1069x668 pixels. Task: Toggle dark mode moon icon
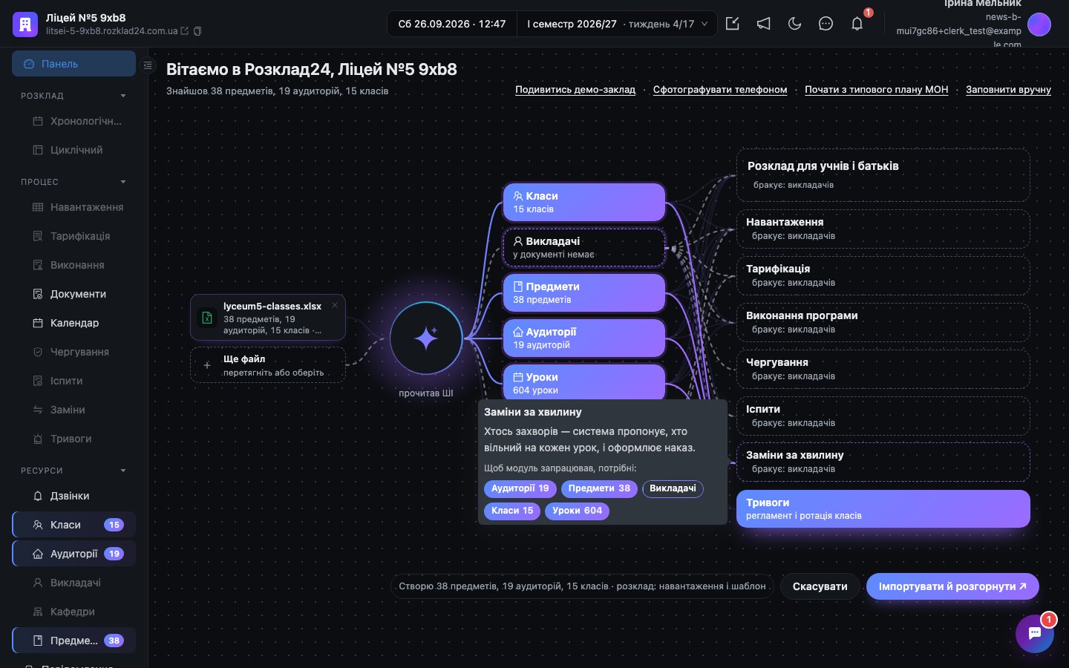point(795,24)
